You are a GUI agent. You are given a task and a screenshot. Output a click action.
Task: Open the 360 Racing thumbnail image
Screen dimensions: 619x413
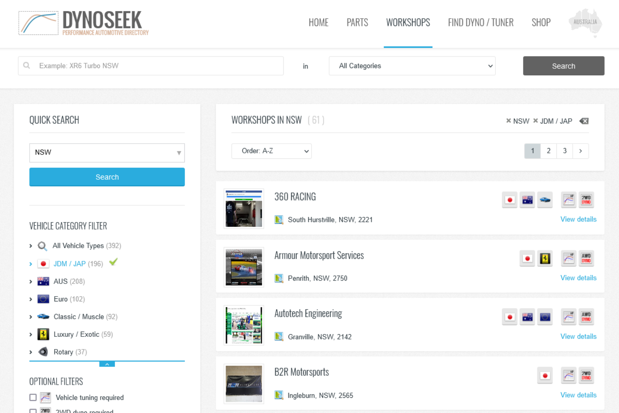click(244, 209)
